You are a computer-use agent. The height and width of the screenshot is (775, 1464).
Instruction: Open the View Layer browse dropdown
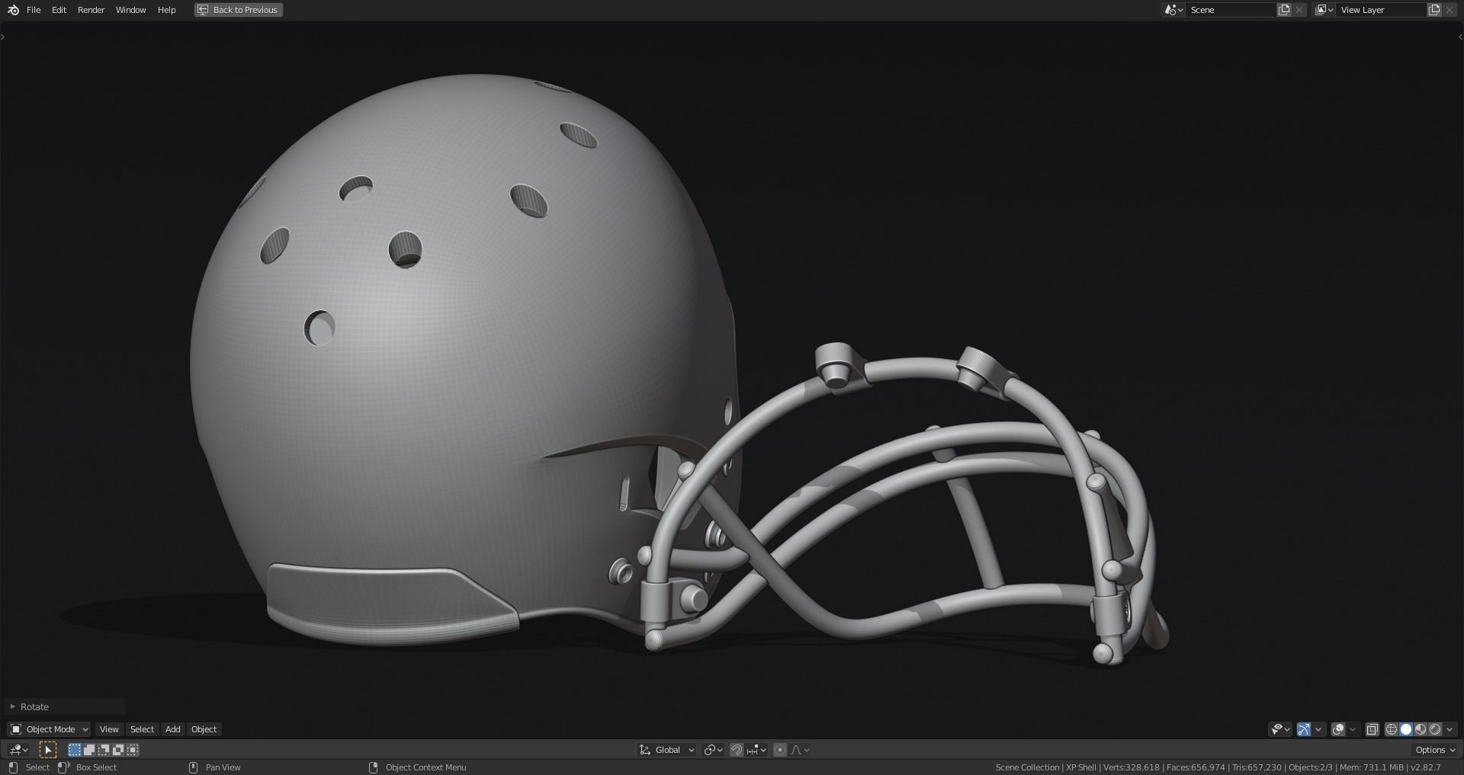(x=1324, y=10)
